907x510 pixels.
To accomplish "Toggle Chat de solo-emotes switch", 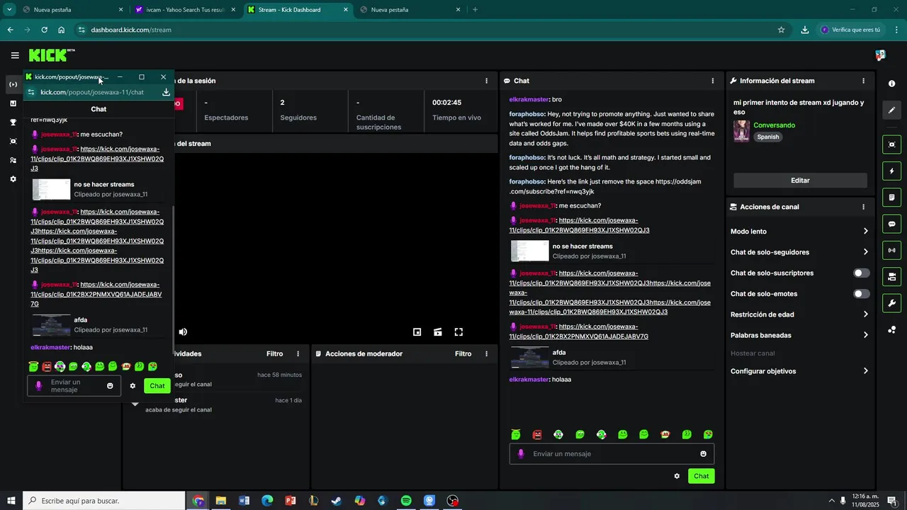I will [x=861, y=293].
